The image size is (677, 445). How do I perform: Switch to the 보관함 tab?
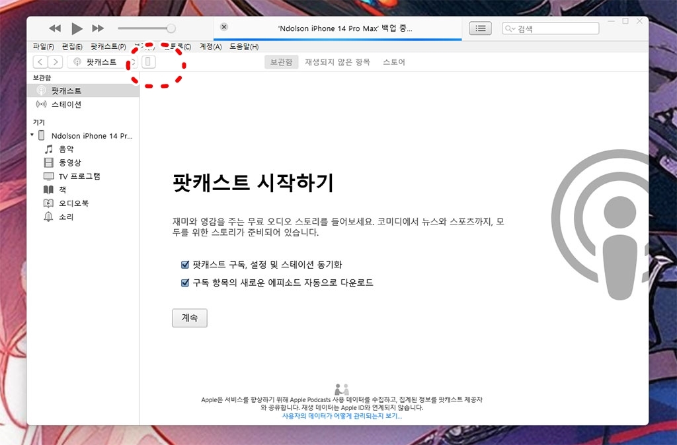coord(281,62)
